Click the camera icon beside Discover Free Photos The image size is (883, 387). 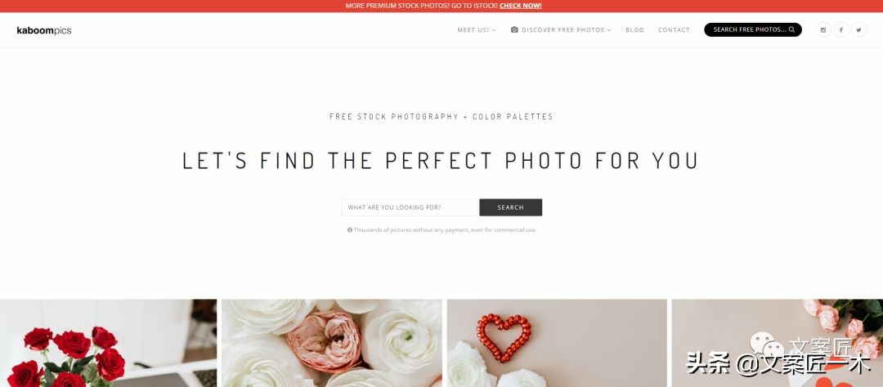pos(514,30)
